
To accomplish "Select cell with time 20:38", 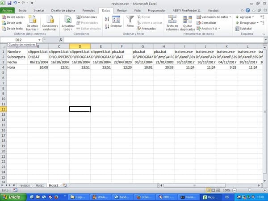I will click(x=164, y=67).
